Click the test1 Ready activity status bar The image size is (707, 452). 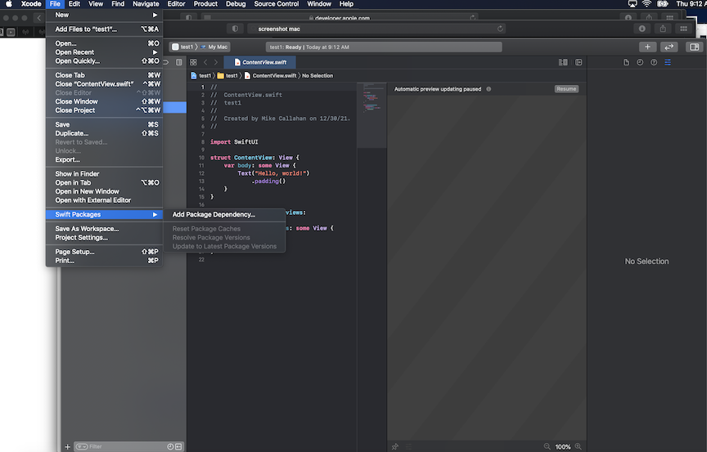coord(384,47)
